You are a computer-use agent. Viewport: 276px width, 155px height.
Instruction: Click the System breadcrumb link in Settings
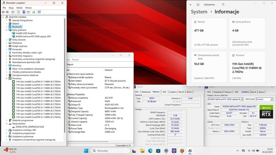point(199,12)
